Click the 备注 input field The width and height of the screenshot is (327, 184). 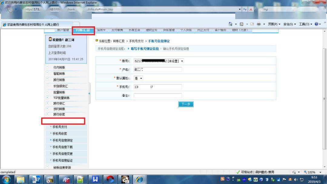(158, 95)
